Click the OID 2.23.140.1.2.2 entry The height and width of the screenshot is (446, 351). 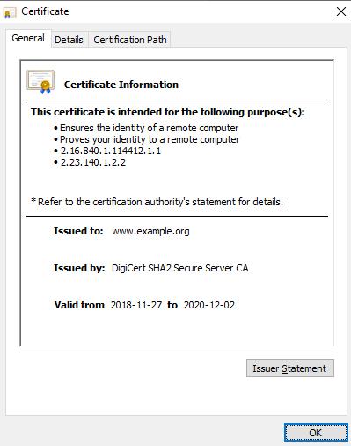(x=93, y=162)
